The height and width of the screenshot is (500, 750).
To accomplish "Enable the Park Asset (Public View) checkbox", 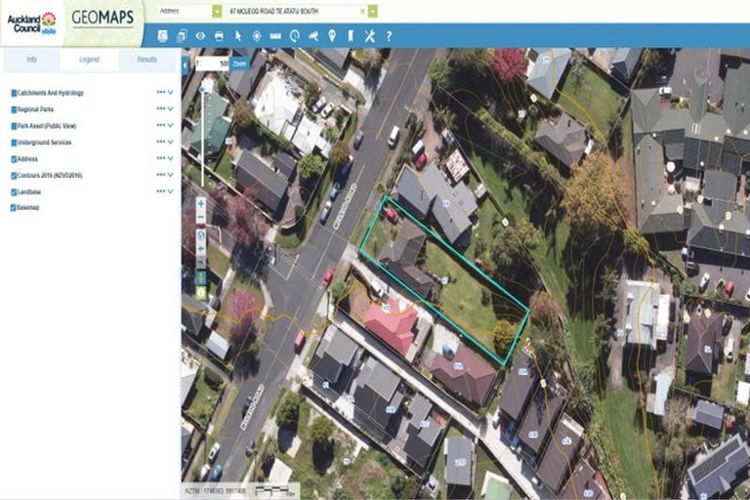I will point(14,126).
